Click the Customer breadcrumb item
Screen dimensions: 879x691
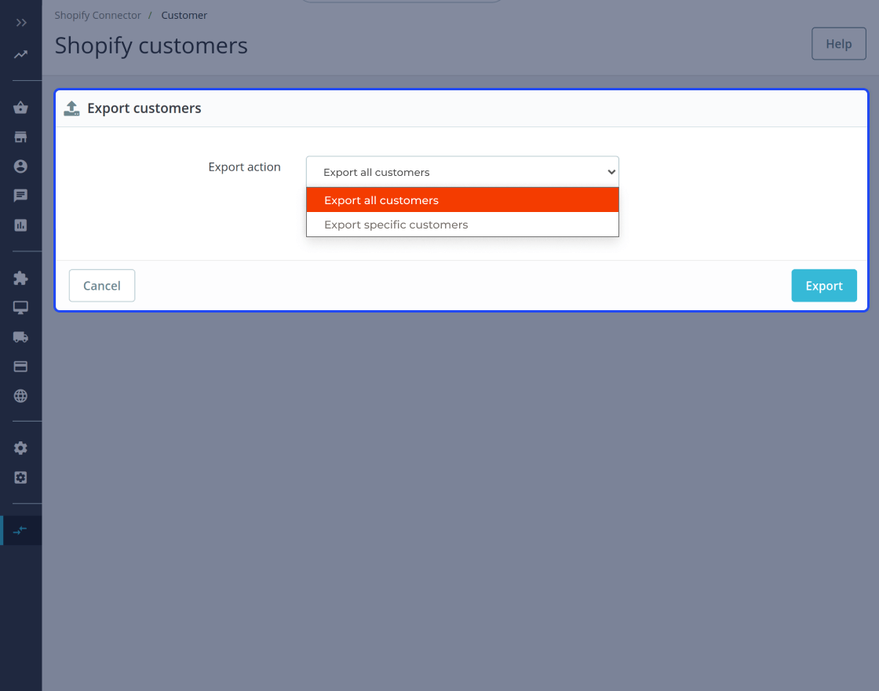[184, 15]
